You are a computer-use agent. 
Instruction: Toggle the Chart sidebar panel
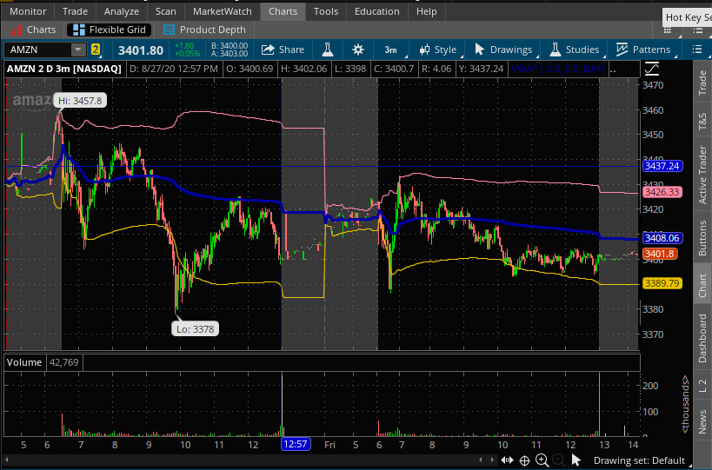tap(702, 285)
